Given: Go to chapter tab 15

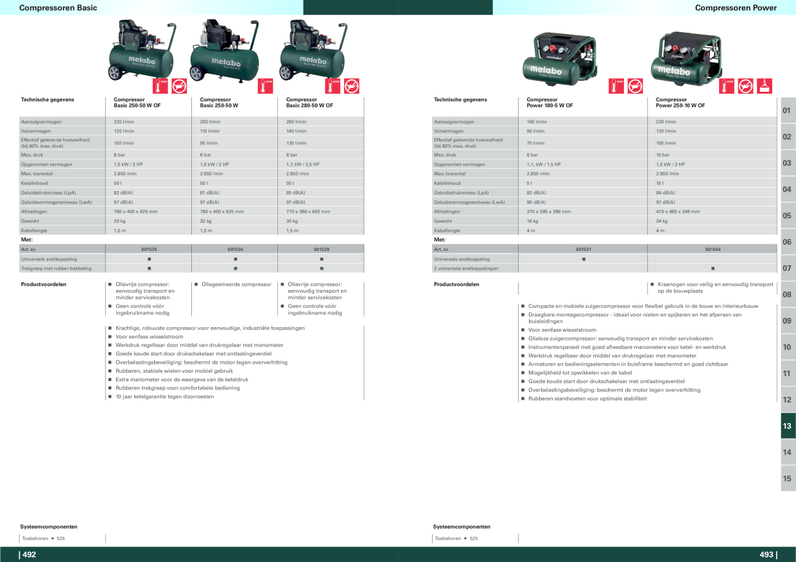Looking at the screenshot, I should [788, 479].
